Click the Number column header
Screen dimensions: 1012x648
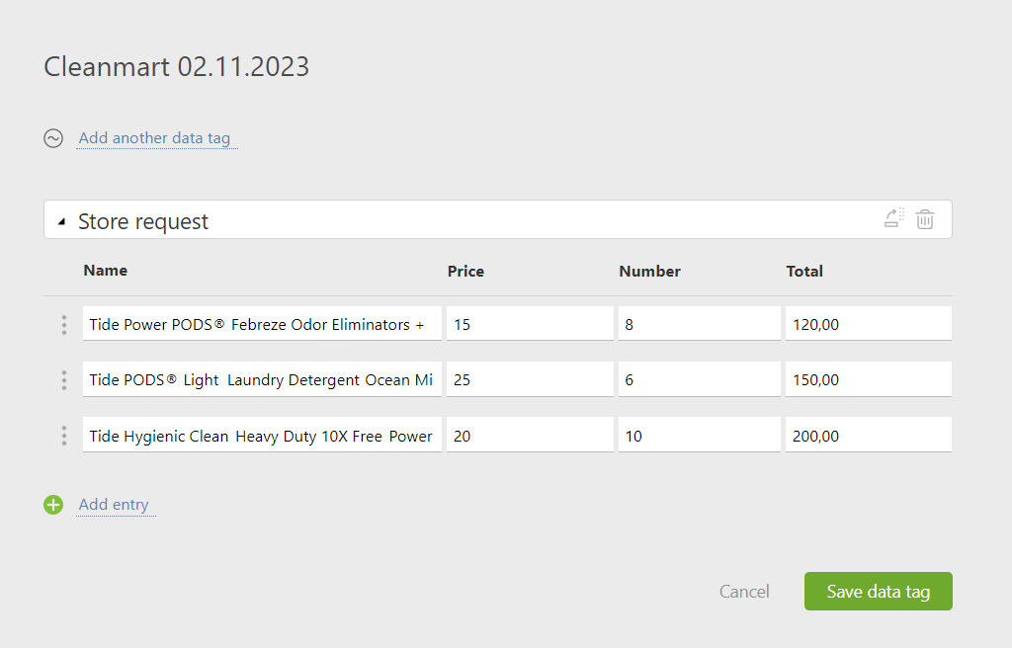click(x=650, y=271)
